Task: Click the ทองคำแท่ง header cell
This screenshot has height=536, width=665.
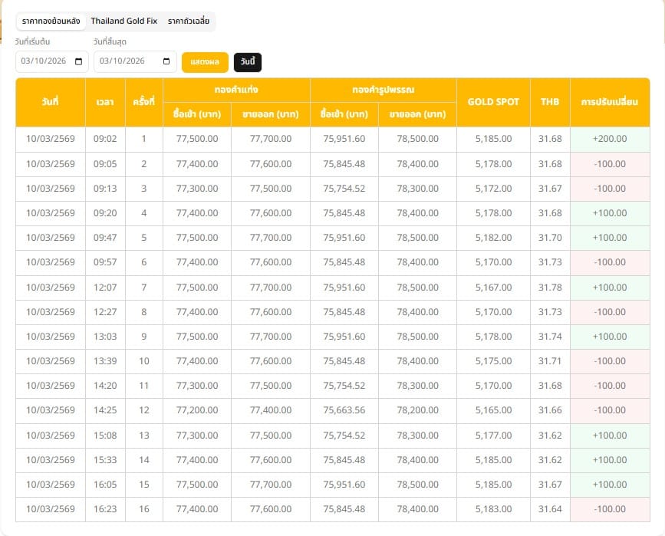Action: pos(235,88)
